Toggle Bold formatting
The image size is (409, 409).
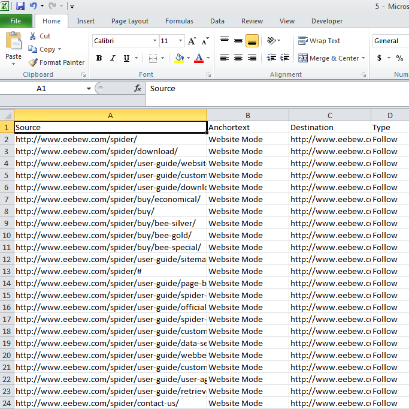pos(99,58)
